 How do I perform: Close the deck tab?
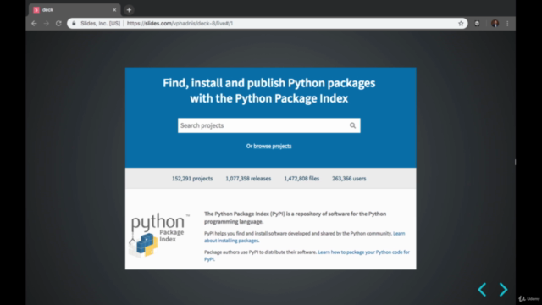coord(114,10)
